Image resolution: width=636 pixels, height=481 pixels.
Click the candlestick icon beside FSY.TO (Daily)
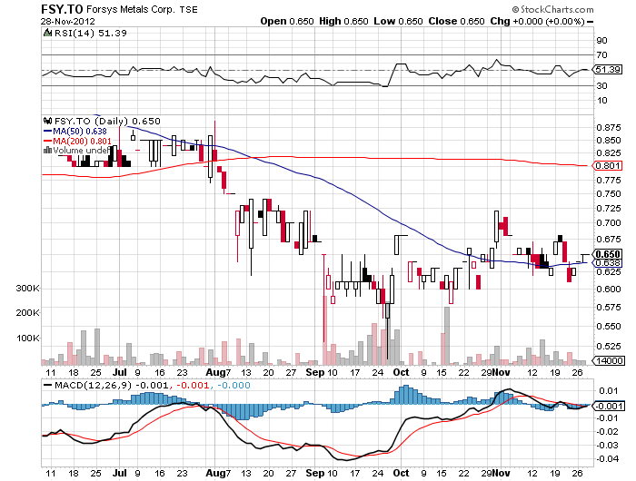pos(47,121)
